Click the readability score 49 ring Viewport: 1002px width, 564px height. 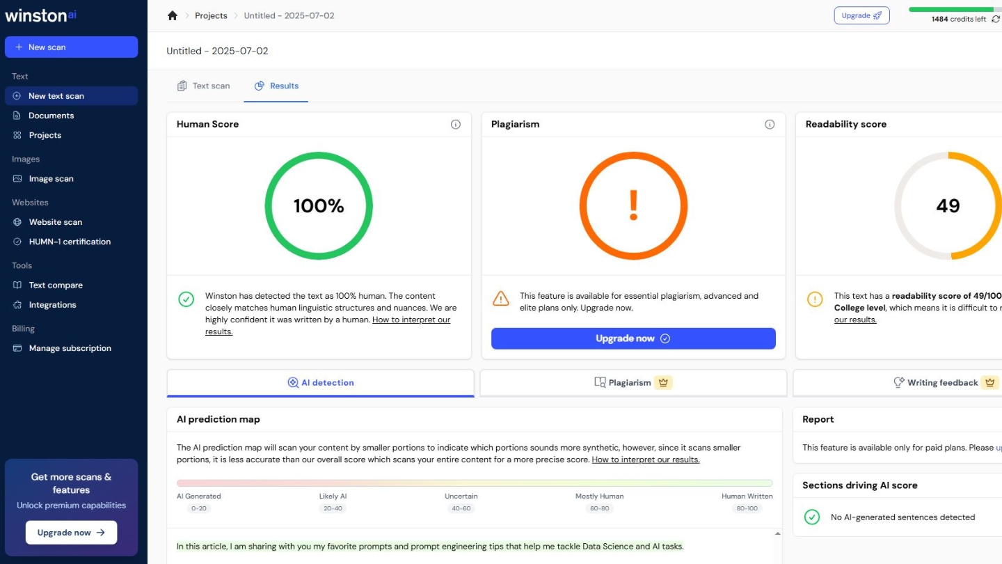(x=948, y=206)
